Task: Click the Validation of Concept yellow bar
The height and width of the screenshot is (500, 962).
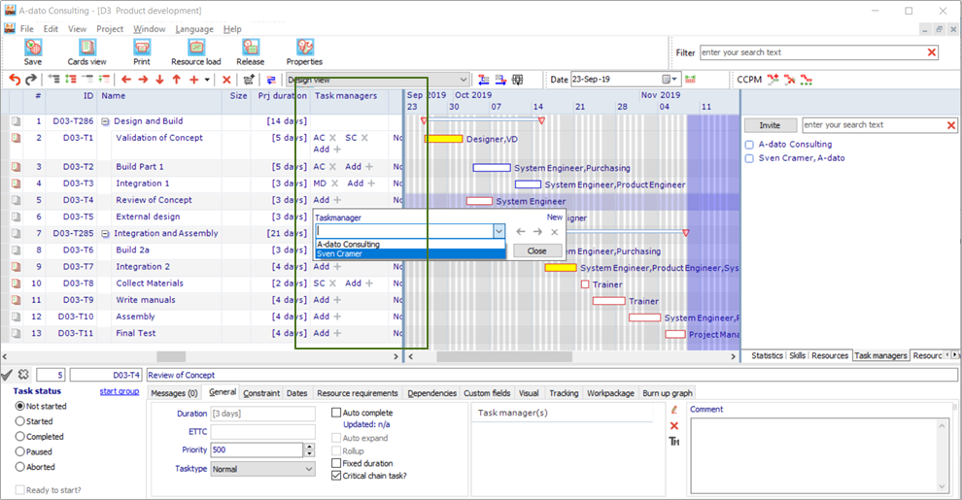Action: click(443, 139)
